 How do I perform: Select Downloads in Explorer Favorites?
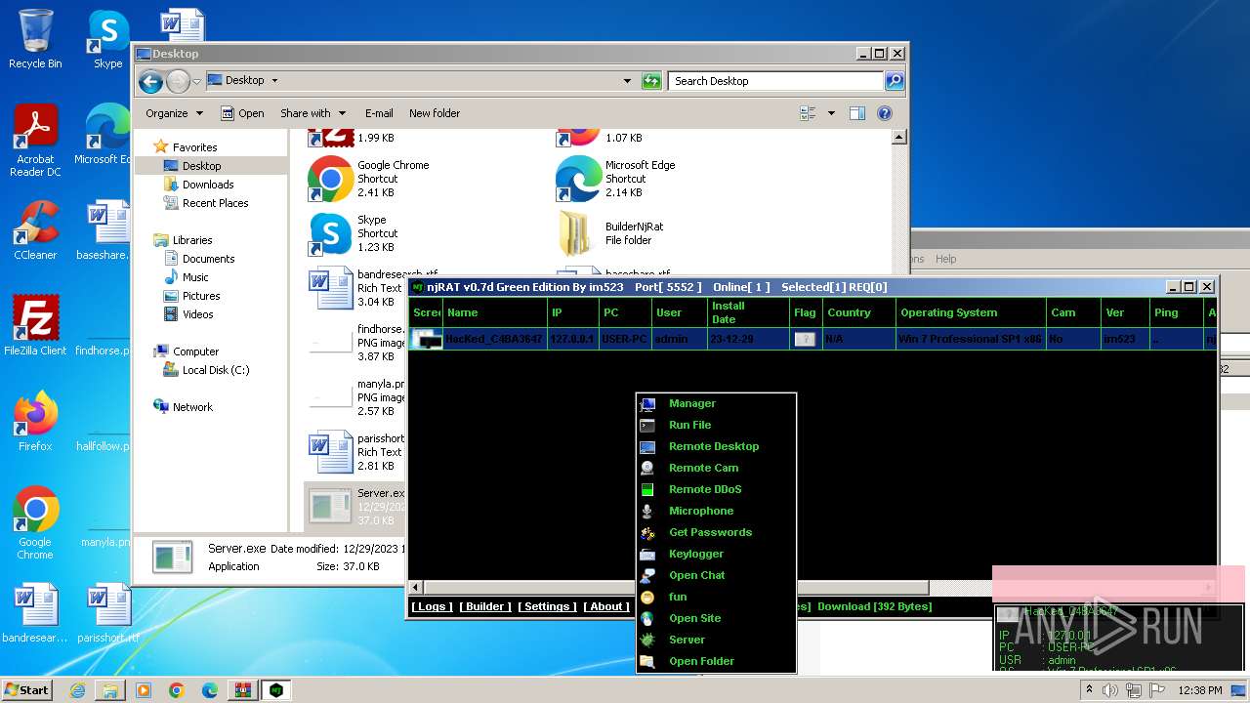click(208, 185)
